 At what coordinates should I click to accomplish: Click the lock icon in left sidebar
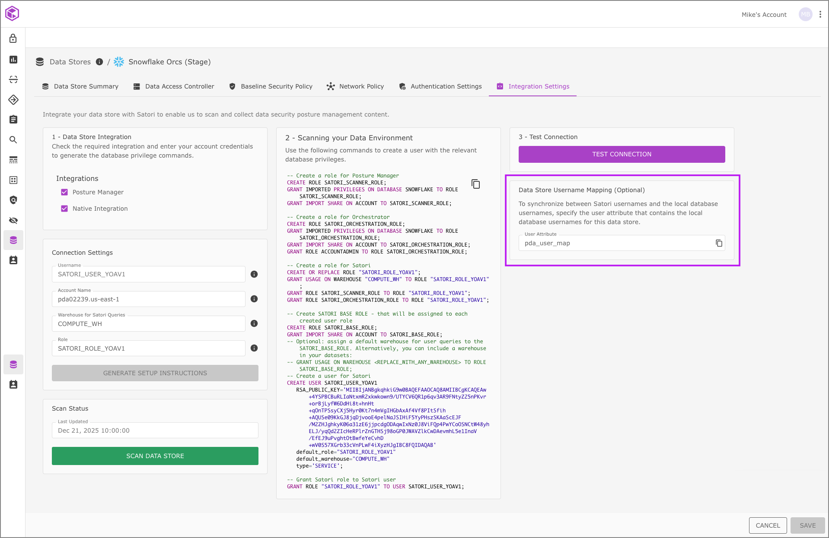click(x=13, y=39)
